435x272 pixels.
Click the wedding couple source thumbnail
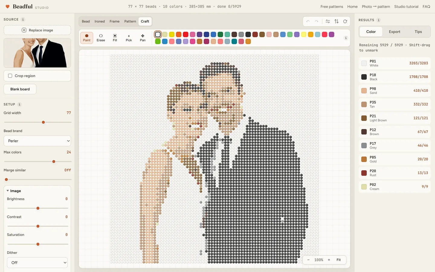click(37, 53)
